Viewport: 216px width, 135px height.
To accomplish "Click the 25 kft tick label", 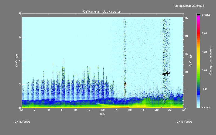I will click(186, 18).
